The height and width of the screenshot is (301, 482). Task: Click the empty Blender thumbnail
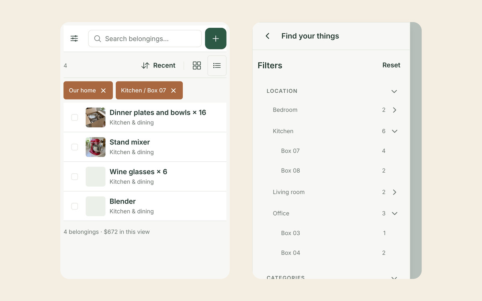click(96, 206)
